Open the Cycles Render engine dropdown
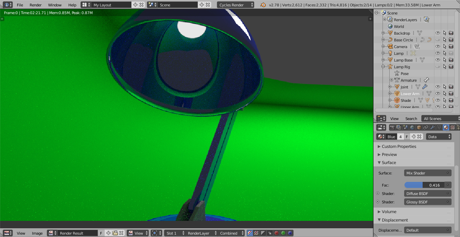The width and height of the screenshot is (460, 237). click(236, 5)
